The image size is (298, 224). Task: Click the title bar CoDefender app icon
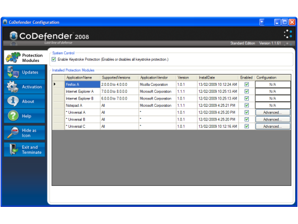(x=5, y=22)
